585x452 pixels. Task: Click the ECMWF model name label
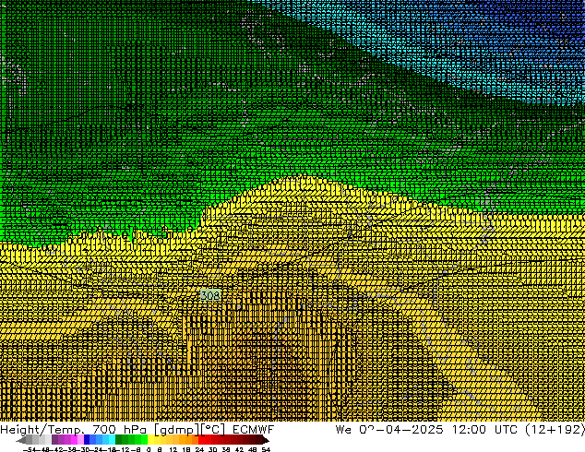[x=253, y=430]
